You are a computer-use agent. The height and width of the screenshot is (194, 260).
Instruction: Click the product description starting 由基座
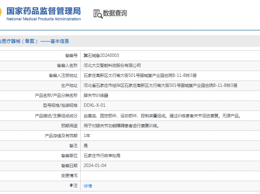point(163,116)
